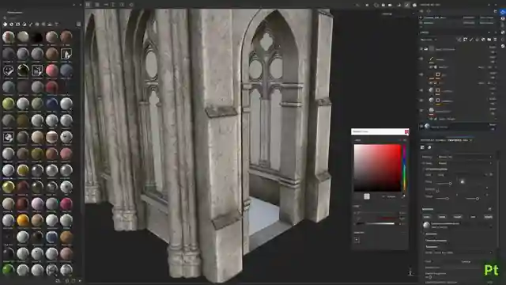Add a fill layer using bucket icon
The height and width of the screenshot is (285, 506).
tap(478, 40)
